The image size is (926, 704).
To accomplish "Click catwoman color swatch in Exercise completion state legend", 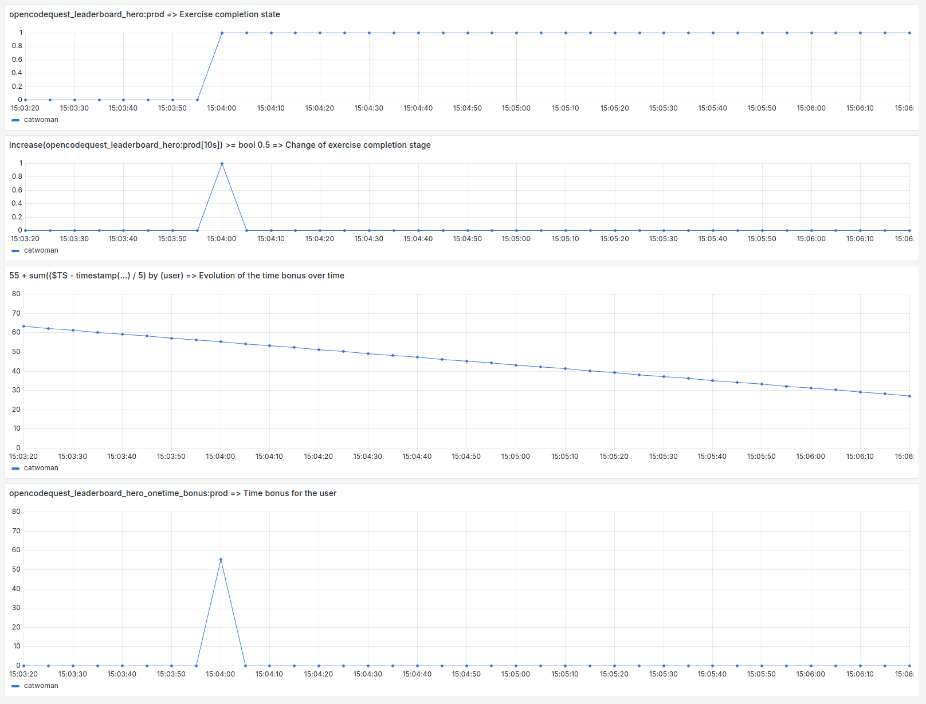I will [x=15, y=120].
